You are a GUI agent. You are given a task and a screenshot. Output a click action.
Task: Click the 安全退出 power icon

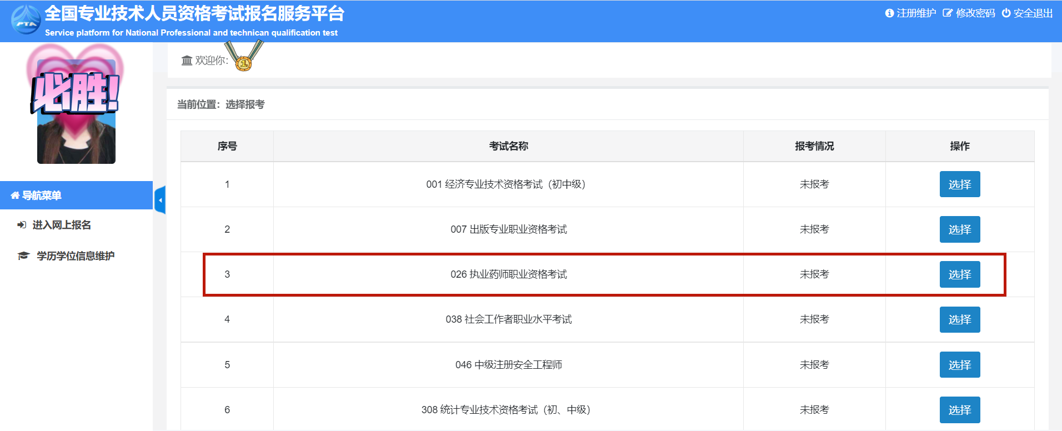point(1006,13)
